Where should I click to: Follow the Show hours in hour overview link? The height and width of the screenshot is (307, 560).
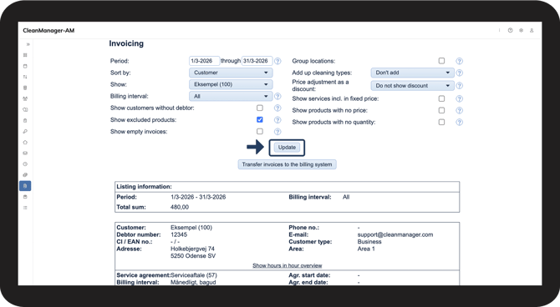(288, 265)
